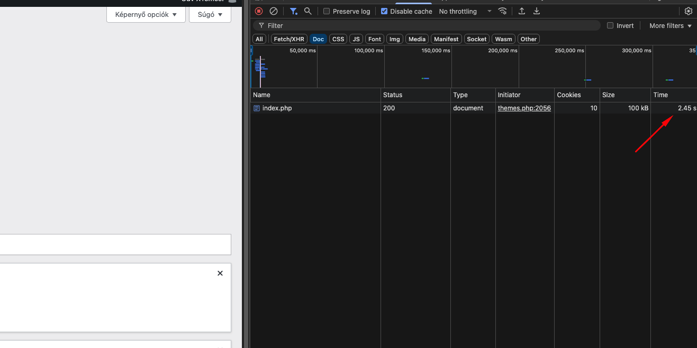This screenshot has height=348, width=697.
Task: Sort by Type column header
Action: pos(473,95)
